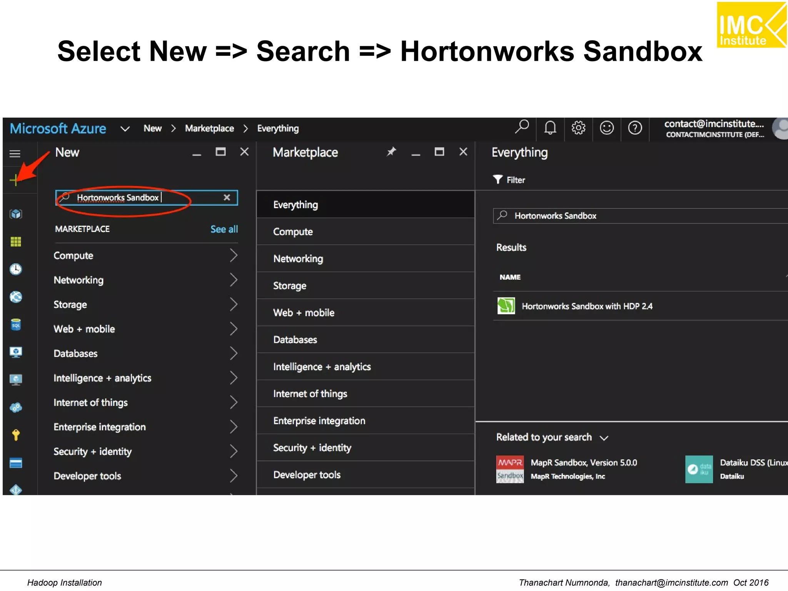Click the New breadcrumb in top bar

[x=153, y=128]
